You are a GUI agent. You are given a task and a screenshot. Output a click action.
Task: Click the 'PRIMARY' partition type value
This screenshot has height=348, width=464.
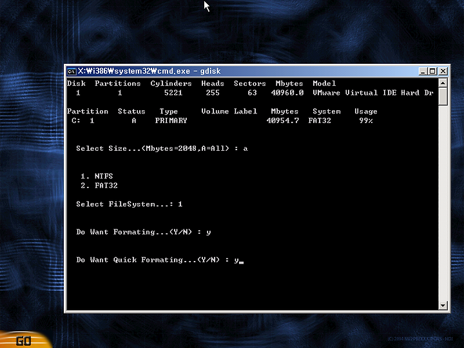coord(171,121)
